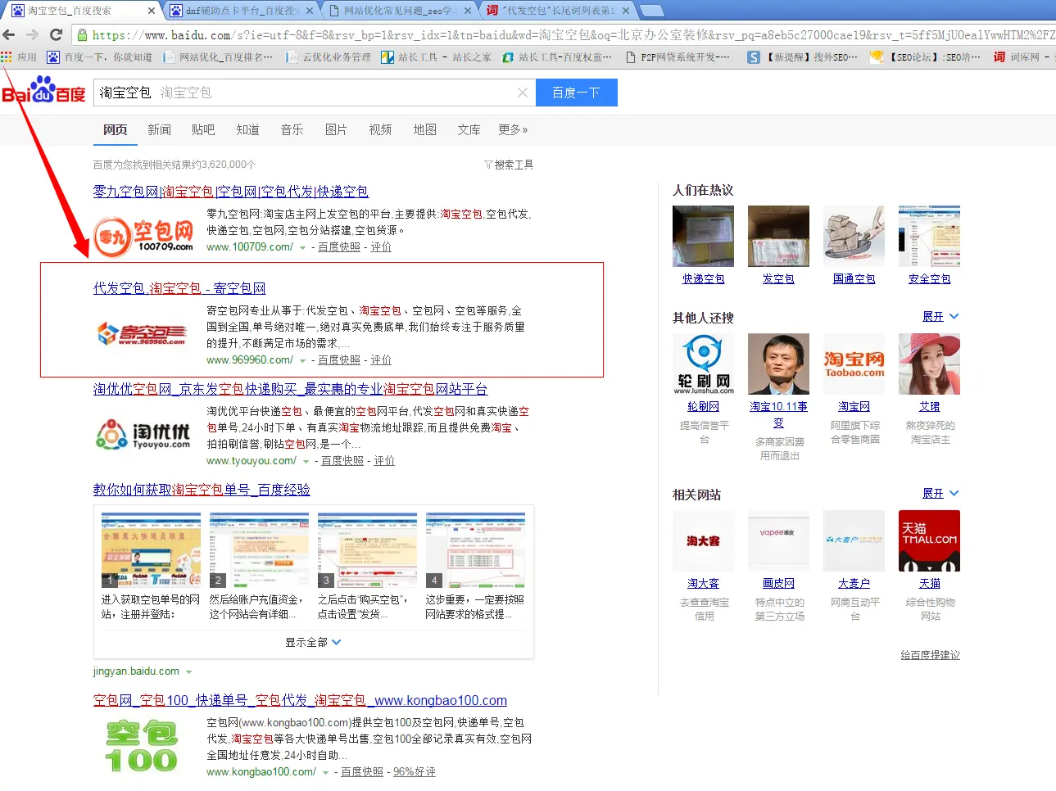Image resolution: width=1056 pixels, height=791 pixels.
Task: Open the 词库网 bookmark
Action: tap(1021, 56)
